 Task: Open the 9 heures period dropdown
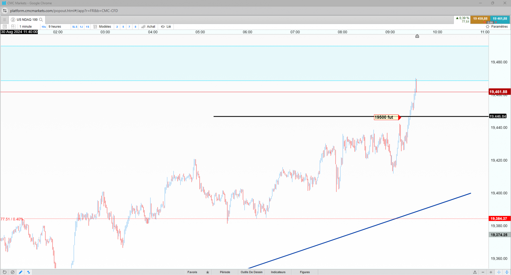click(x=59, y=27)
